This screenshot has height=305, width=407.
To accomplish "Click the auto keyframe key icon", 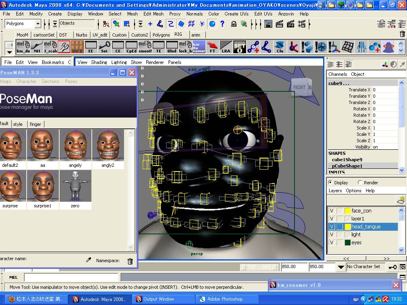I will point(392,267).
